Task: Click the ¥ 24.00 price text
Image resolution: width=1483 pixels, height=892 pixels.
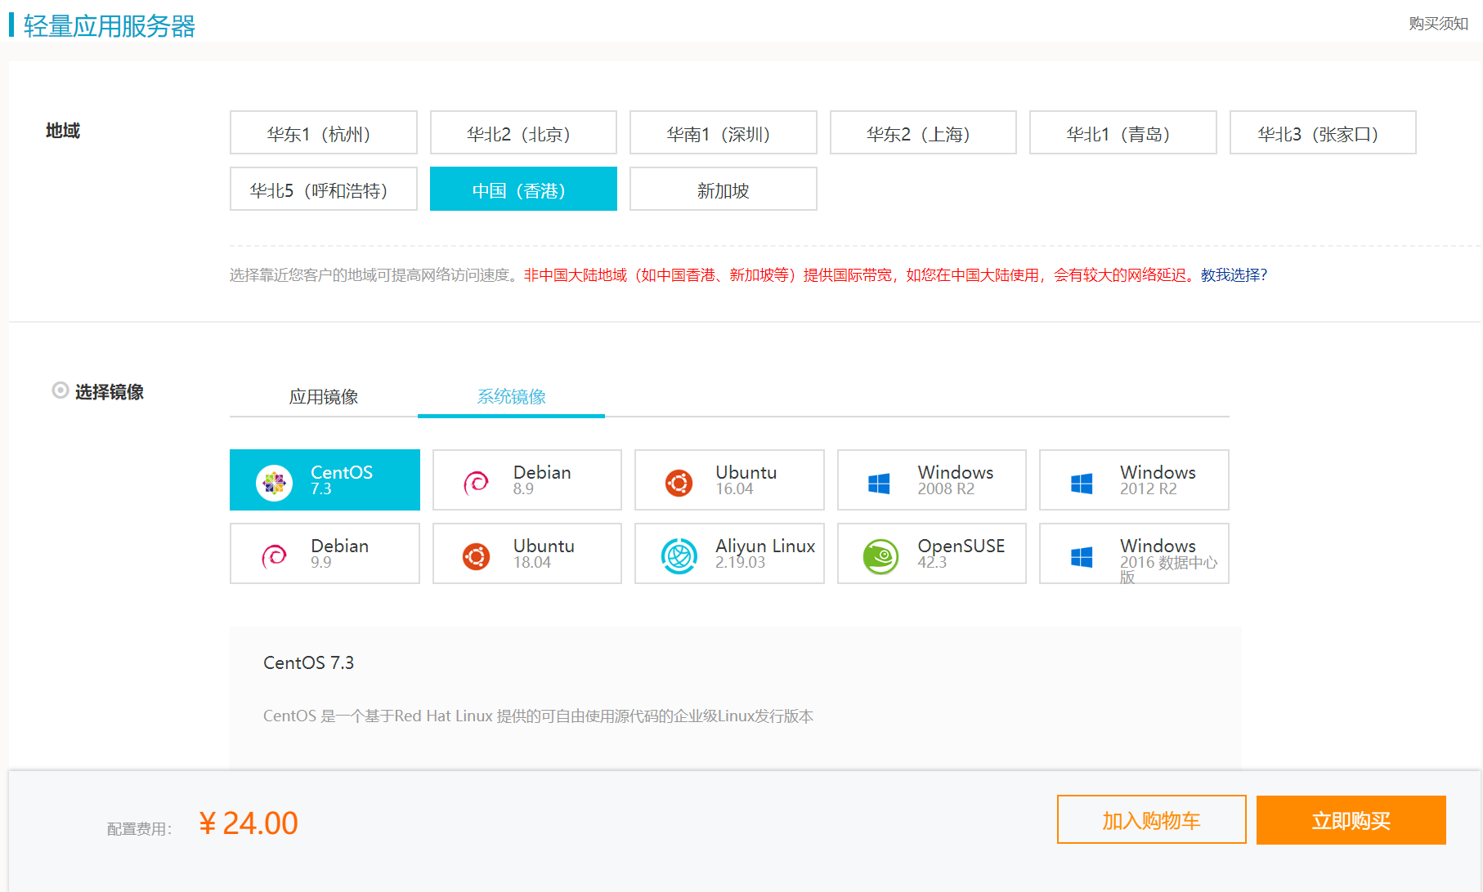Action: click(249, 823)
